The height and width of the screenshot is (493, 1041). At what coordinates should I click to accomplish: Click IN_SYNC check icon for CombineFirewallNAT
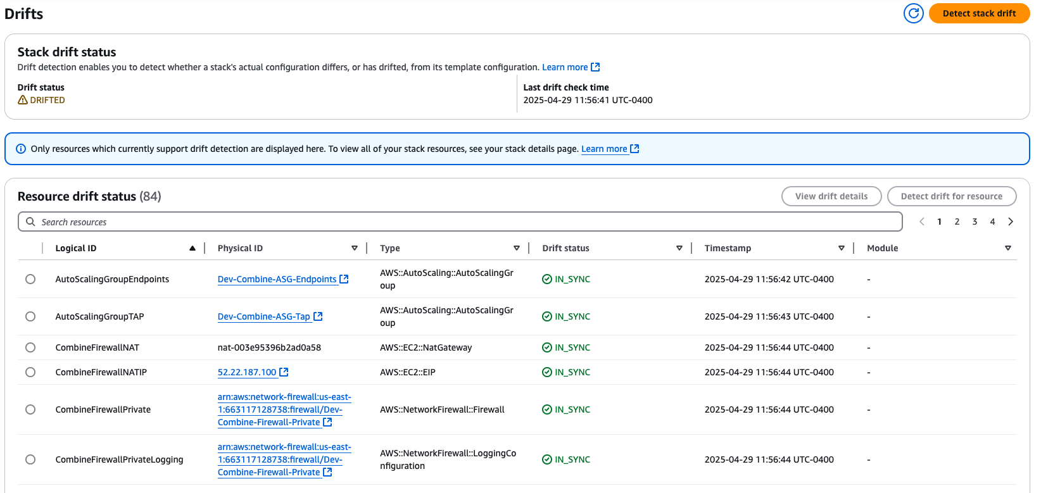coord(547,347)
